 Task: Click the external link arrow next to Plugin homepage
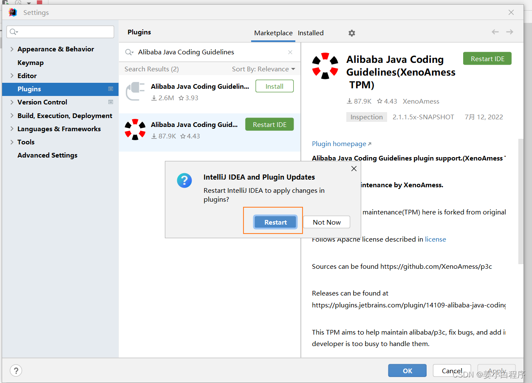370,144
